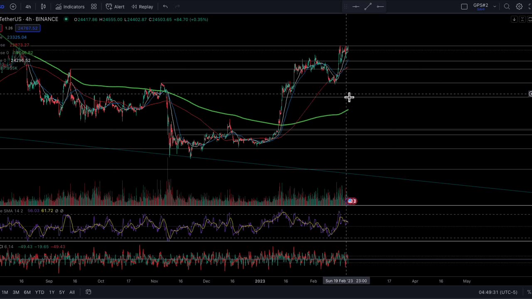Select the 1M date range
The width and height of the screenshot is (532, 299).
pyautogui.click(x=5, y=292)
